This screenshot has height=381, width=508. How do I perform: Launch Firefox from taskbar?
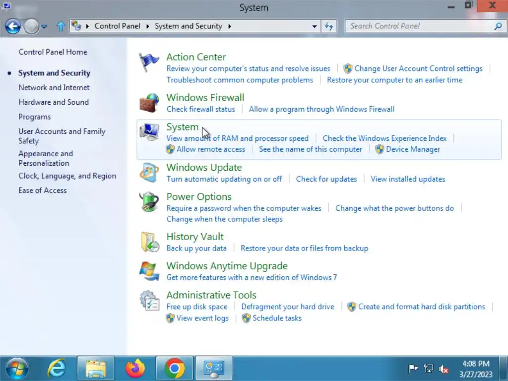click(135, 369)
